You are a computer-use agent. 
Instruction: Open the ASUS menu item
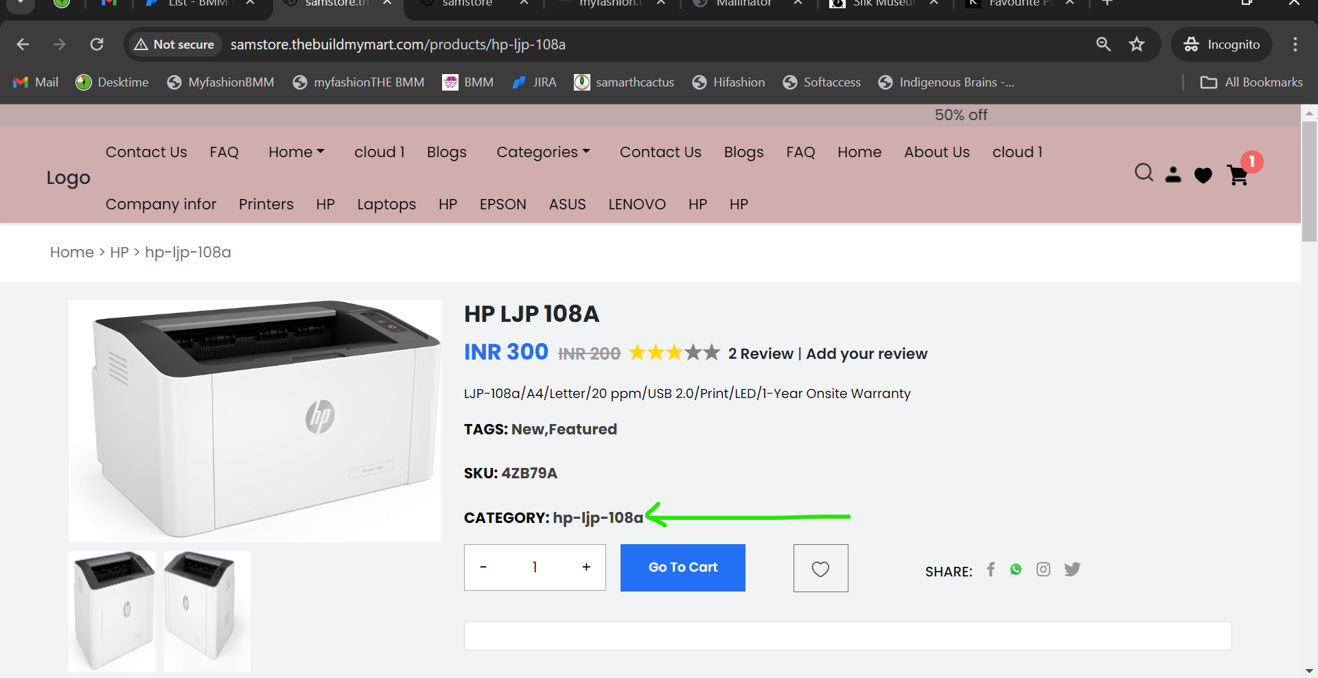(x=568, y=204)
